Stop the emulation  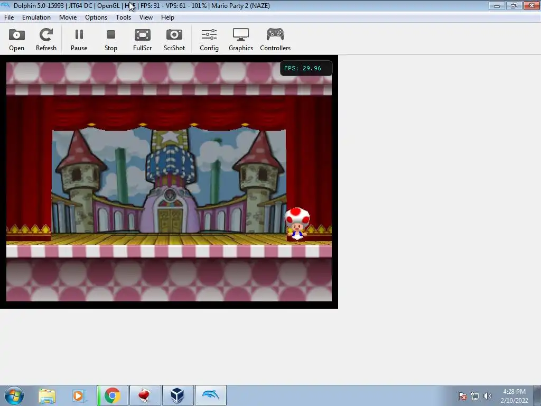pos(111,39)
